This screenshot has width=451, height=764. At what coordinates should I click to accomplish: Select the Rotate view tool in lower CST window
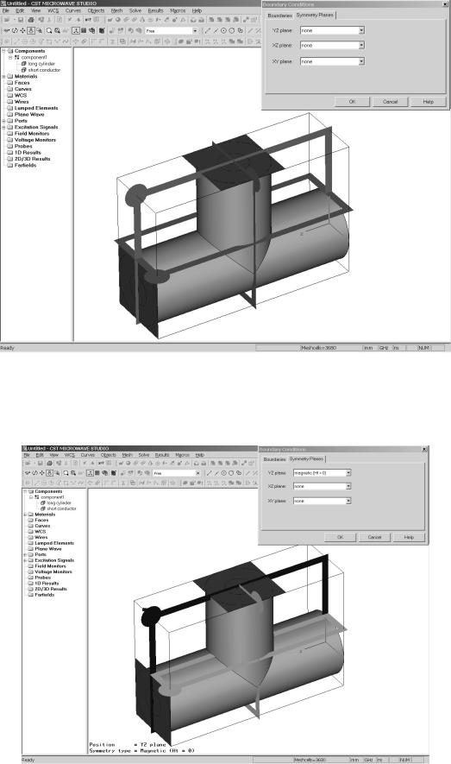click(x=36, y=473)
